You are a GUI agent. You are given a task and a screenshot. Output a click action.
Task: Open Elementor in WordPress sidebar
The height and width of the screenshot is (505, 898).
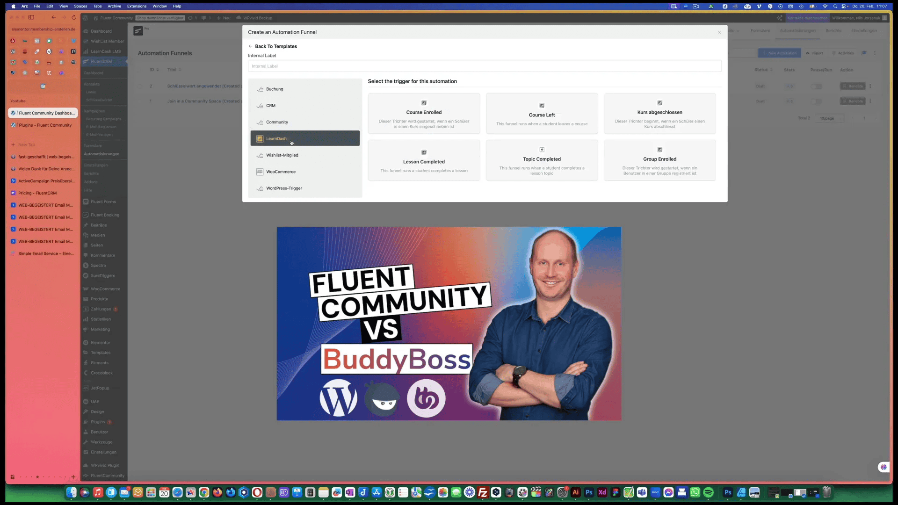103,343
